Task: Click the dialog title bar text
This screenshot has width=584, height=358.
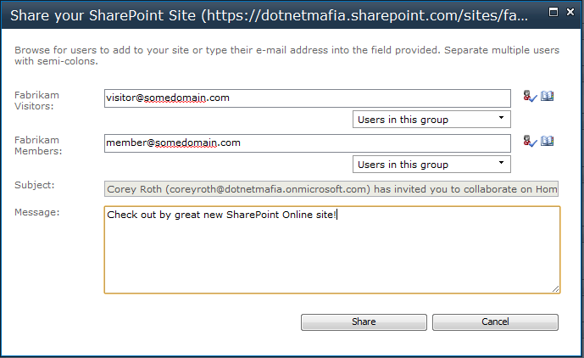Action: (x=269, y=15)
